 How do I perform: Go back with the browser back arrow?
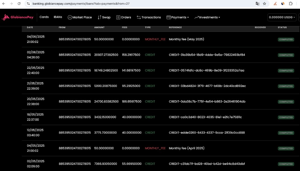tap(4, 4)
